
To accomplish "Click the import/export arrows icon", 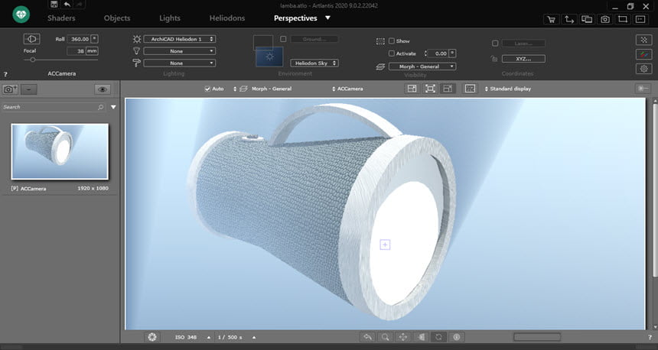I will tap(569, 19).
